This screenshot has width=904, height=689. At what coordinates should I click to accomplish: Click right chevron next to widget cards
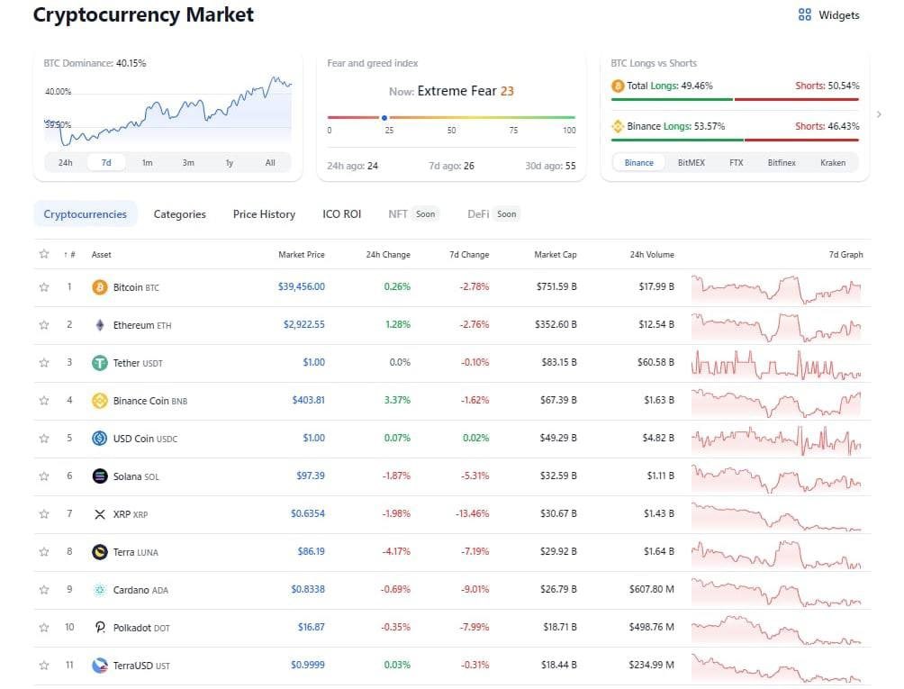click(879, 114)
